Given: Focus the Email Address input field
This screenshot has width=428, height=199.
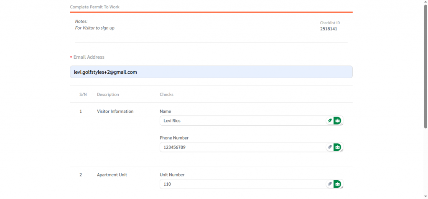Looking at the screenshot, I should pyautogui.click(x=211, y=72).
